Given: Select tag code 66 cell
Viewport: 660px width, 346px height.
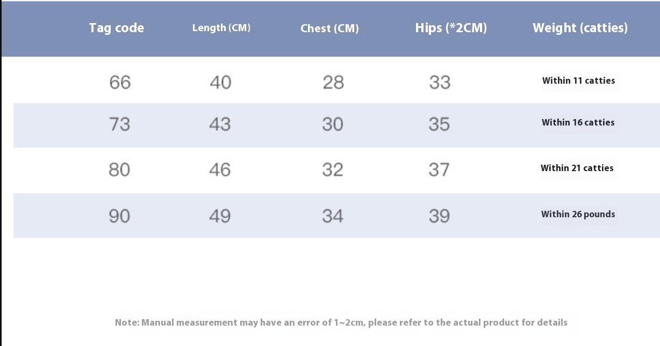Looking at the screenshot, I should coord(120,82).
